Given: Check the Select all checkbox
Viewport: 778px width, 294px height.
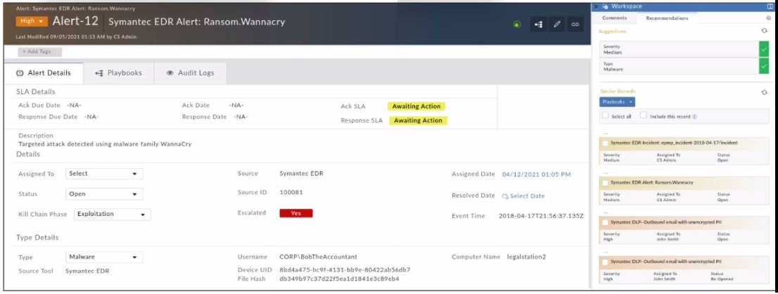Looking at the screenshot, I should pos(604,116).
